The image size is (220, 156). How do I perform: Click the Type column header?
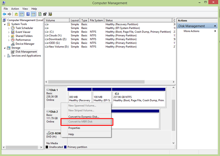84,20
